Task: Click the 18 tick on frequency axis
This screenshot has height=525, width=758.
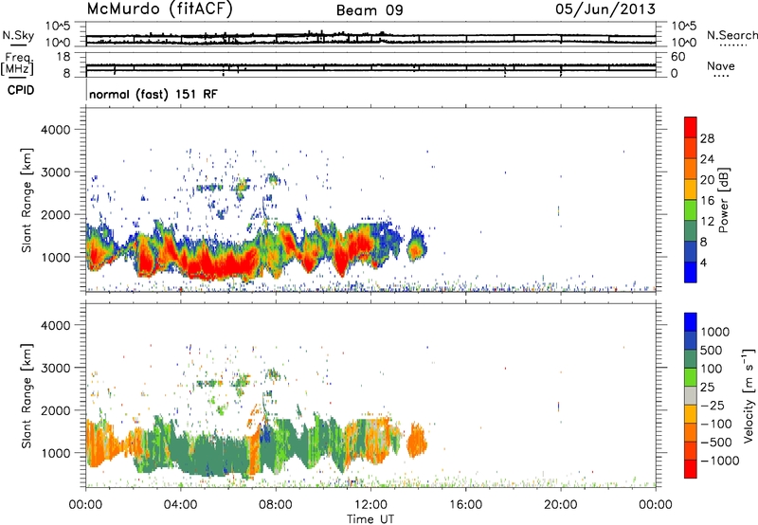Action: click(63, 57)
